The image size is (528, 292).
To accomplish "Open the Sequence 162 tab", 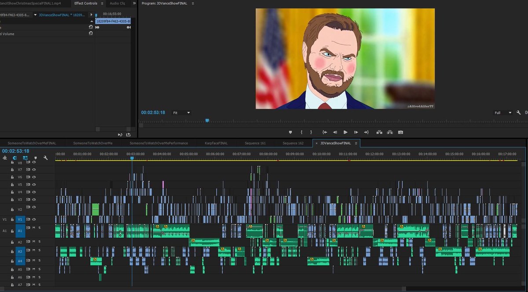I will point(293,143).
